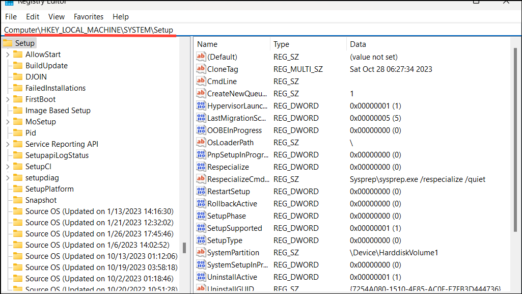Screen dimensions: 522x294
Task: Select the MoSetup key label
Action: pos(41,122)
